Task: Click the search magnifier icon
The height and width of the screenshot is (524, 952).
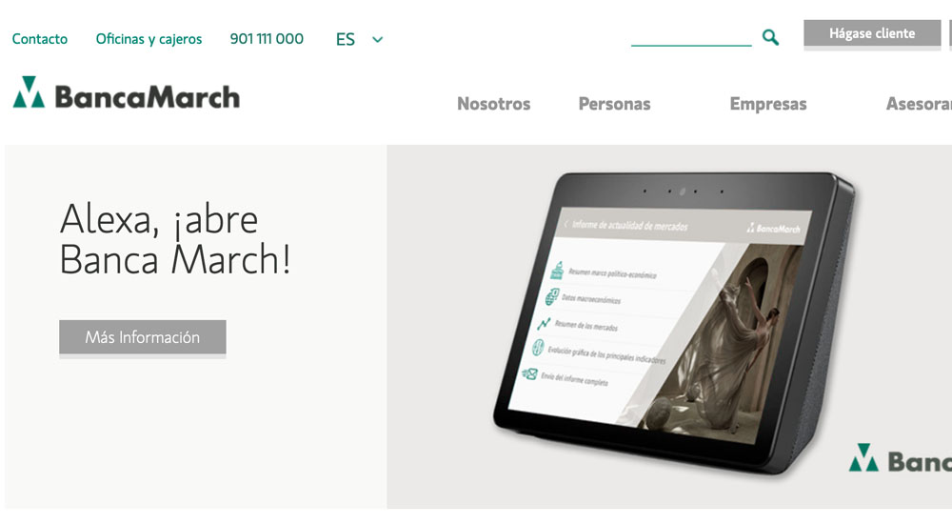Action: point(770,38)
